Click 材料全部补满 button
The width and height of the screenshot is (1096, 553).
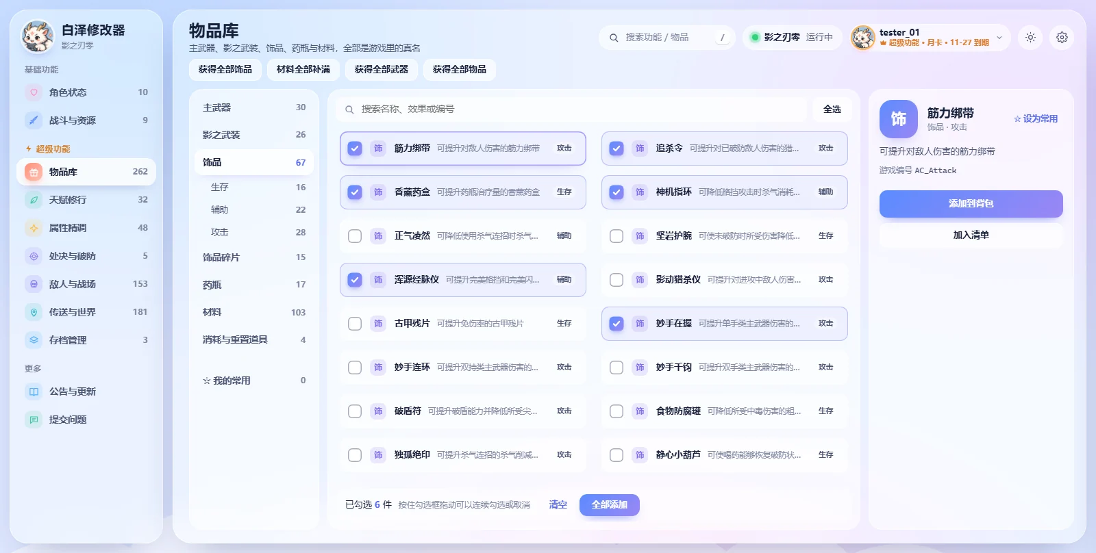pos(303,70)
